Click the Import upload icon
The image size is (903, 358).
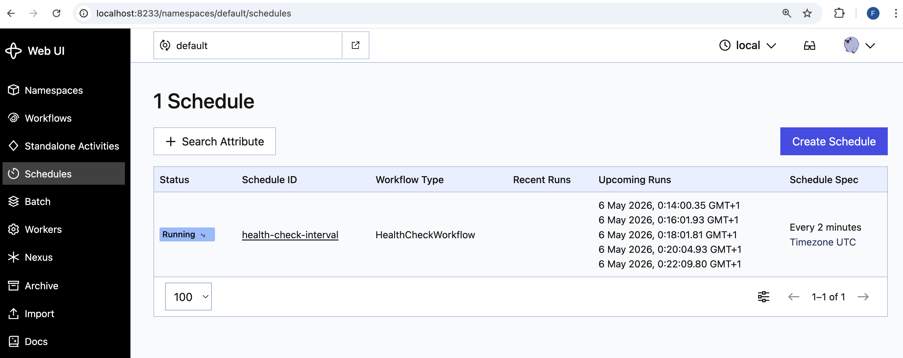pyautogui.click(x=13, y=314)
